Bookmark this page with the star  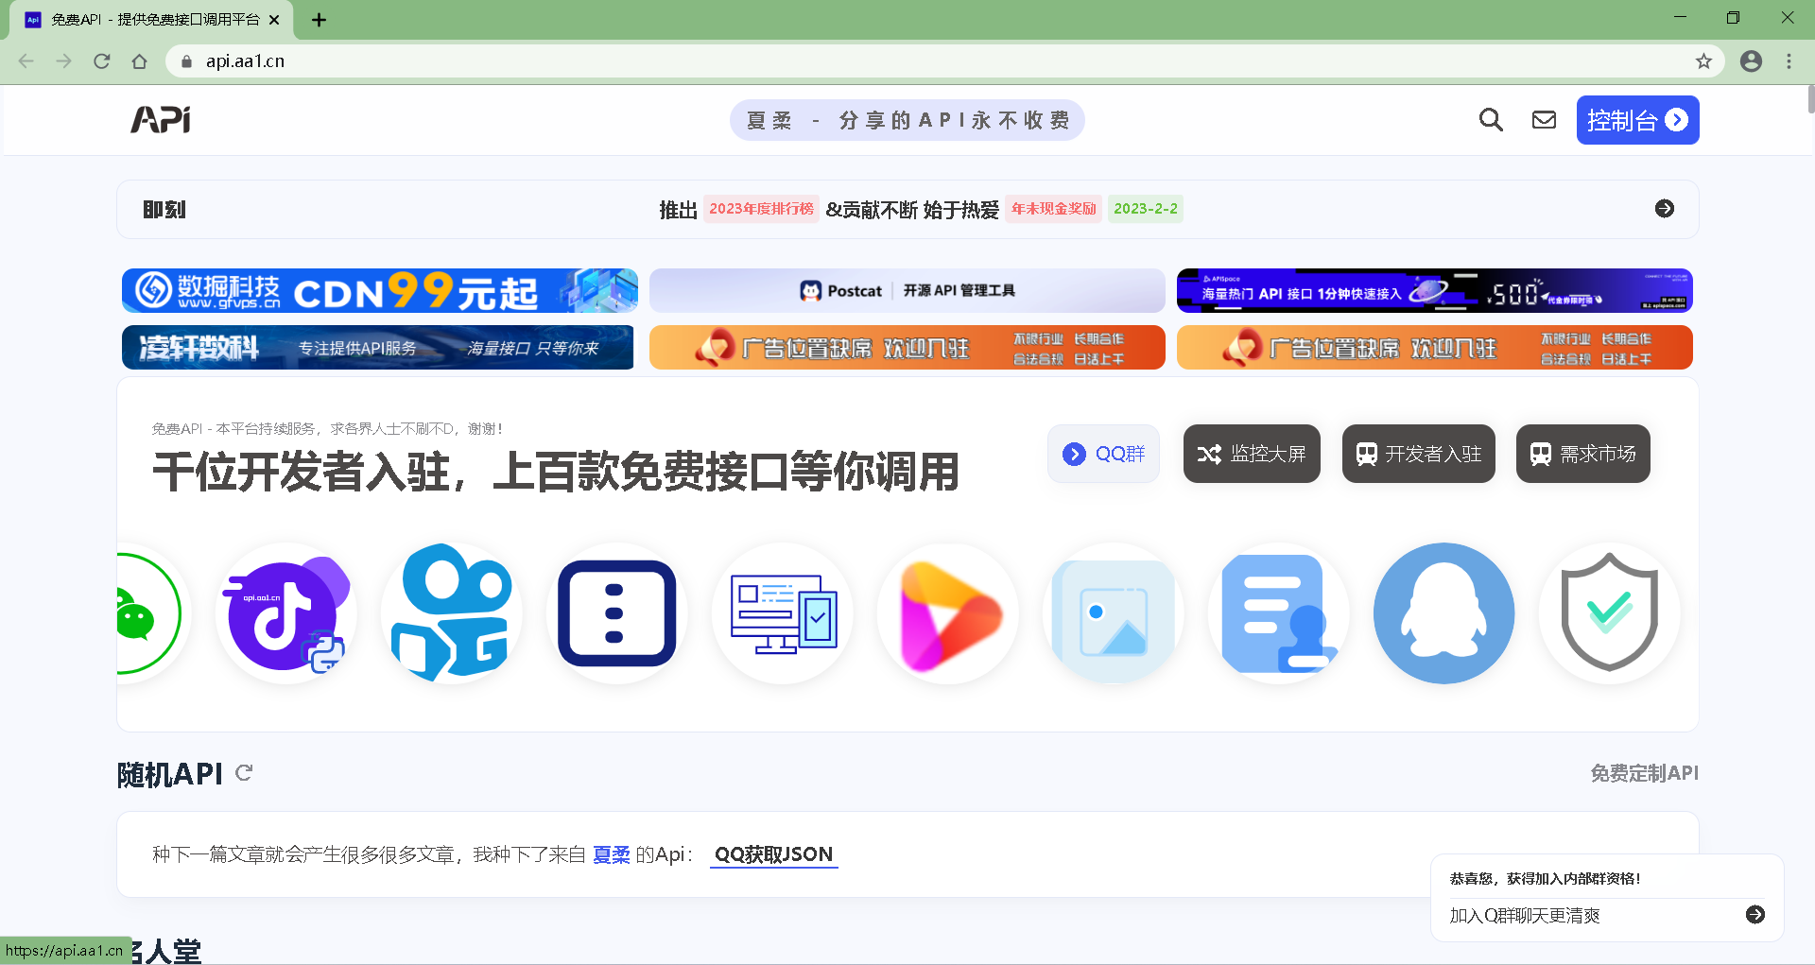click(x=1703, y=61)
